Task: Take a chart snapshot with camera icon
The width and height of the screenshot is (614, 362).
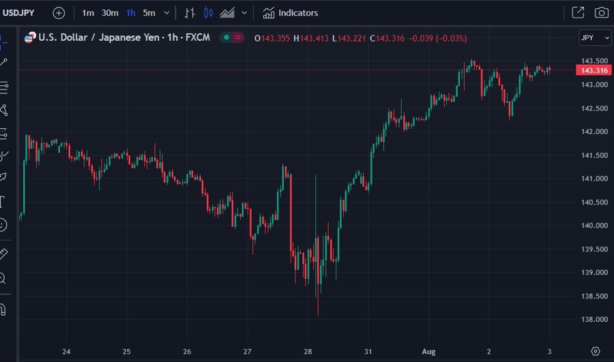Action: [601, 13]
